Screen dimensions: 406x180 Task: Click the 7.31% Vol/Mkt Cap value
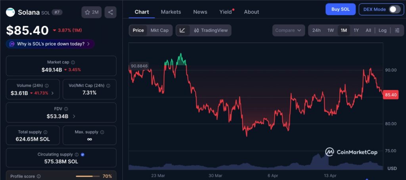coord(89,93)
